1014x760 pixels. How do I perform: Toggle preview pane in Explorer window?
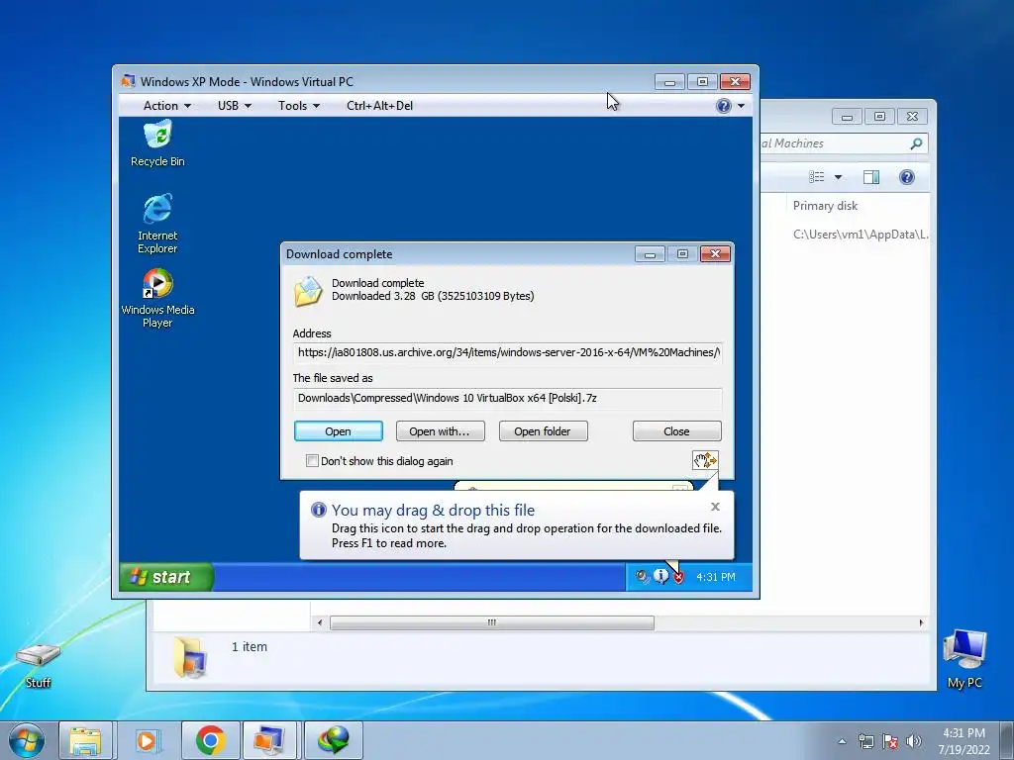click(x=871, y=177)
